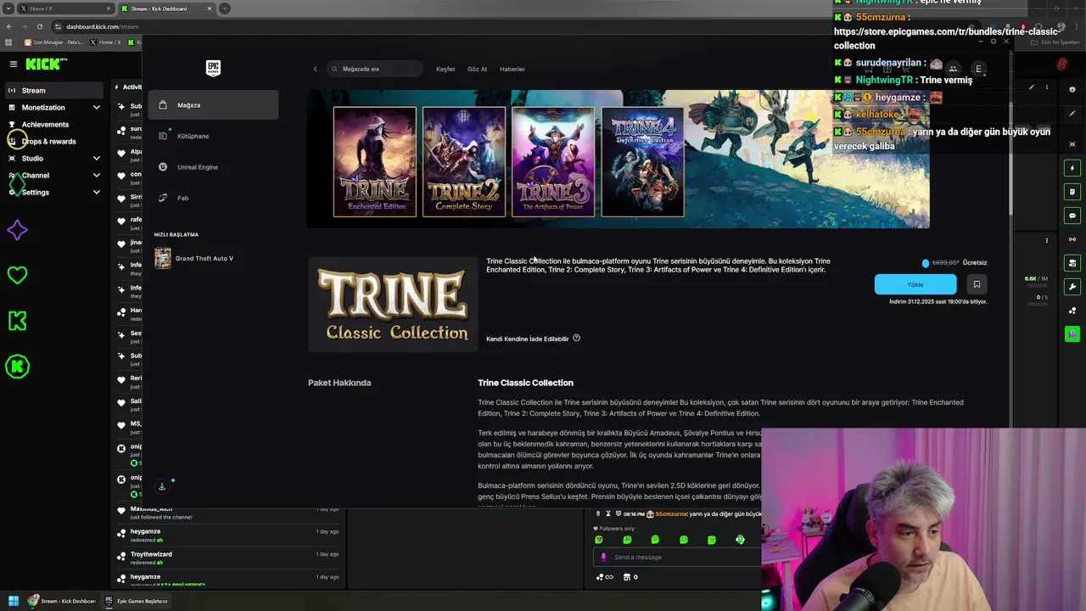Switch to the Keşfet tab
The height and width of the screenshot is (611, 1086).
(445, 69)
